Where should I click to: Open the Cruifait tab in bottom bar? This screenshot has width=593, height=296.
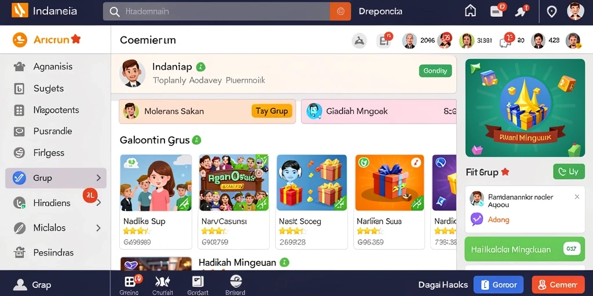(x=163, y=284)
